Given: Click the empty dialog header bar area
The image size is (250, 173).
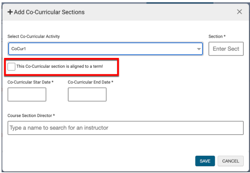Looking at the screenshot, I should 157,12.
